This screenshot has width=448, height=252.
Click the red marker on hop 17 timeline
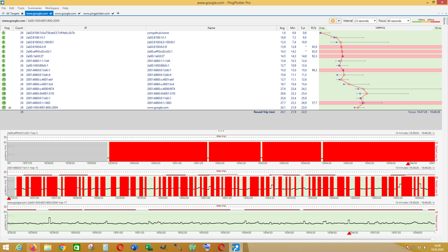pos(349,233)
